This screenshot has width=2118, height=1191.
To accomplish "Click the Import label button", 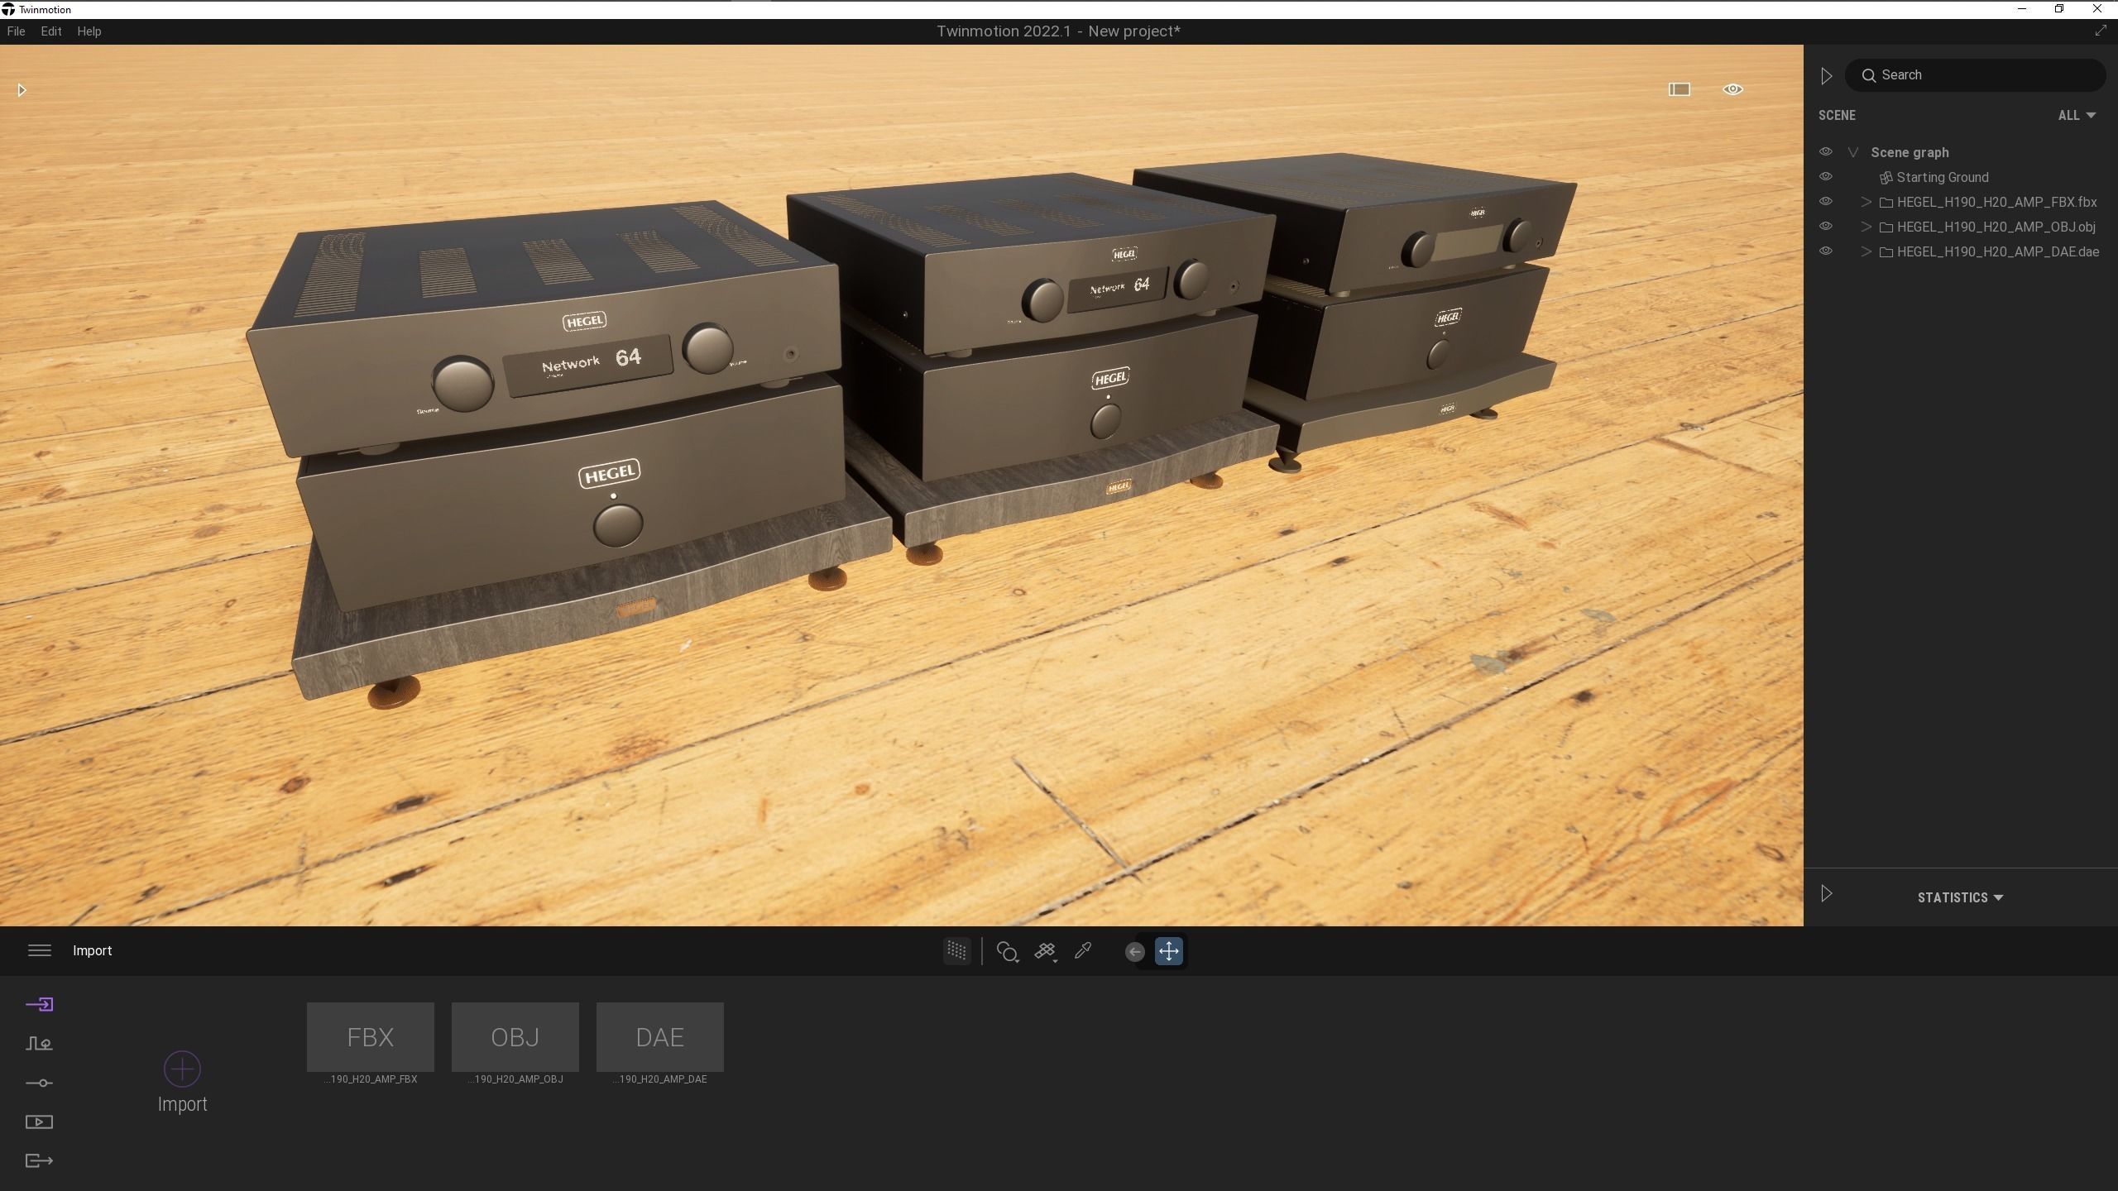I will point(182,1104).
